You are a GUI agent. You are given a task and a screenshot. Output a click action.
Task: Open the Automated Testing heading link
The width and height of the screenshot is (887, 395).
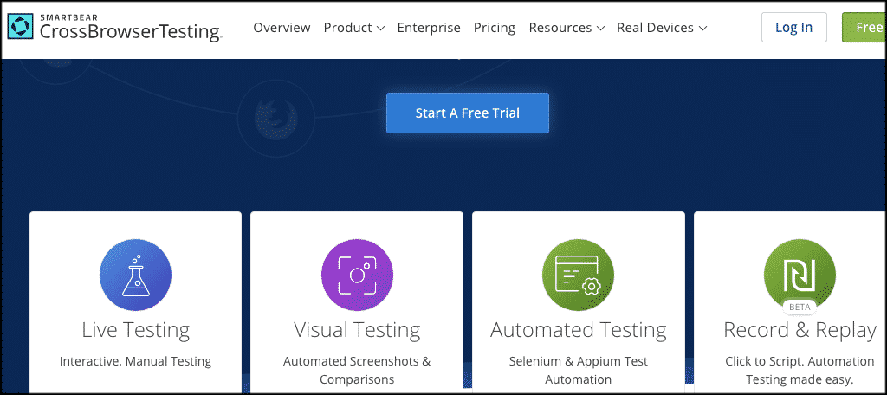(x=578, y=330)
